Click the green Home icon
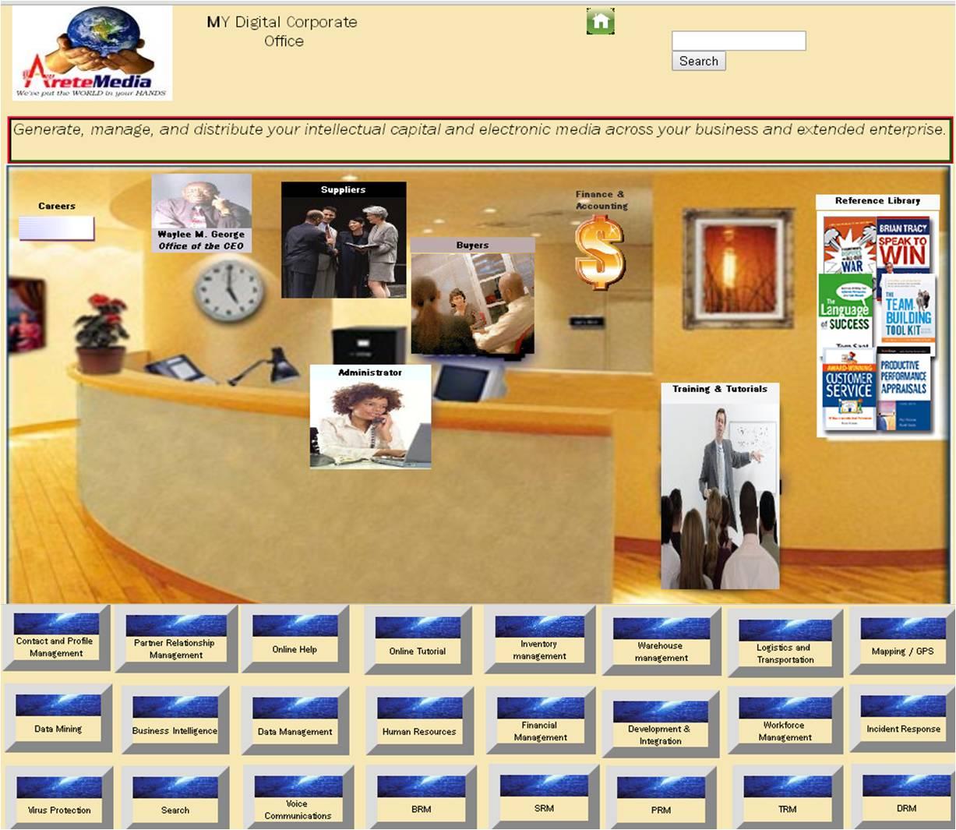956x830 pixels. click(x=600, y=22)
